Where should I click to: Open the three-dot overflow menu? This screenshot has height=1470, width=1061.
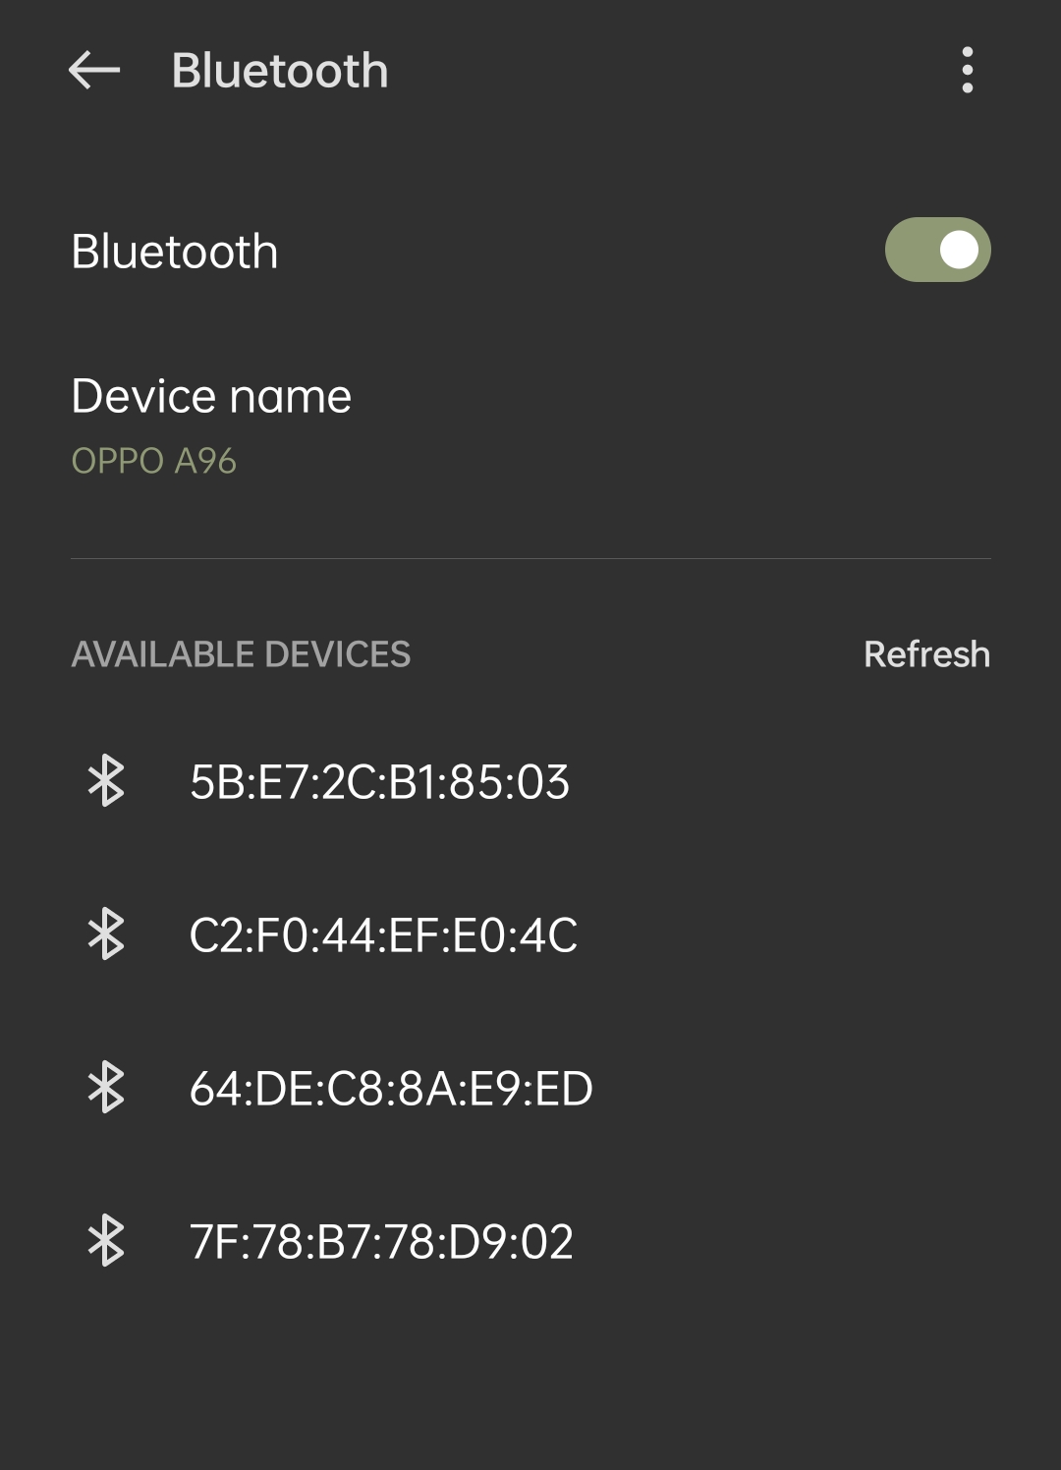[x=968, y=71]
